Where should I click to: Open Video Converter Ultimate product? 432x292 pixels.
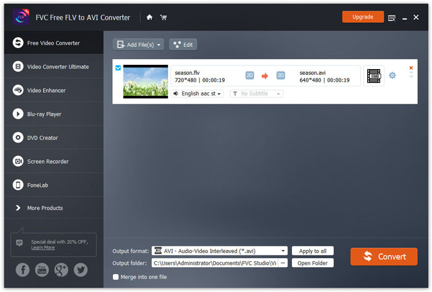[x=54, y=67]
